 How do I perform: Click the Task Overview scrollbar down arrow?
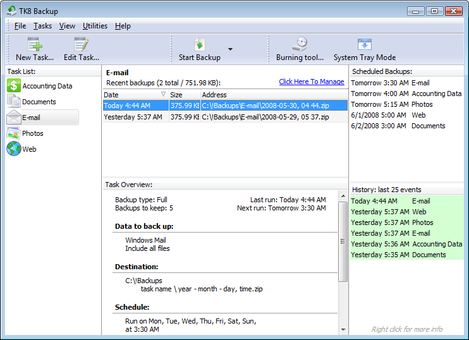(x=343, y=329)
